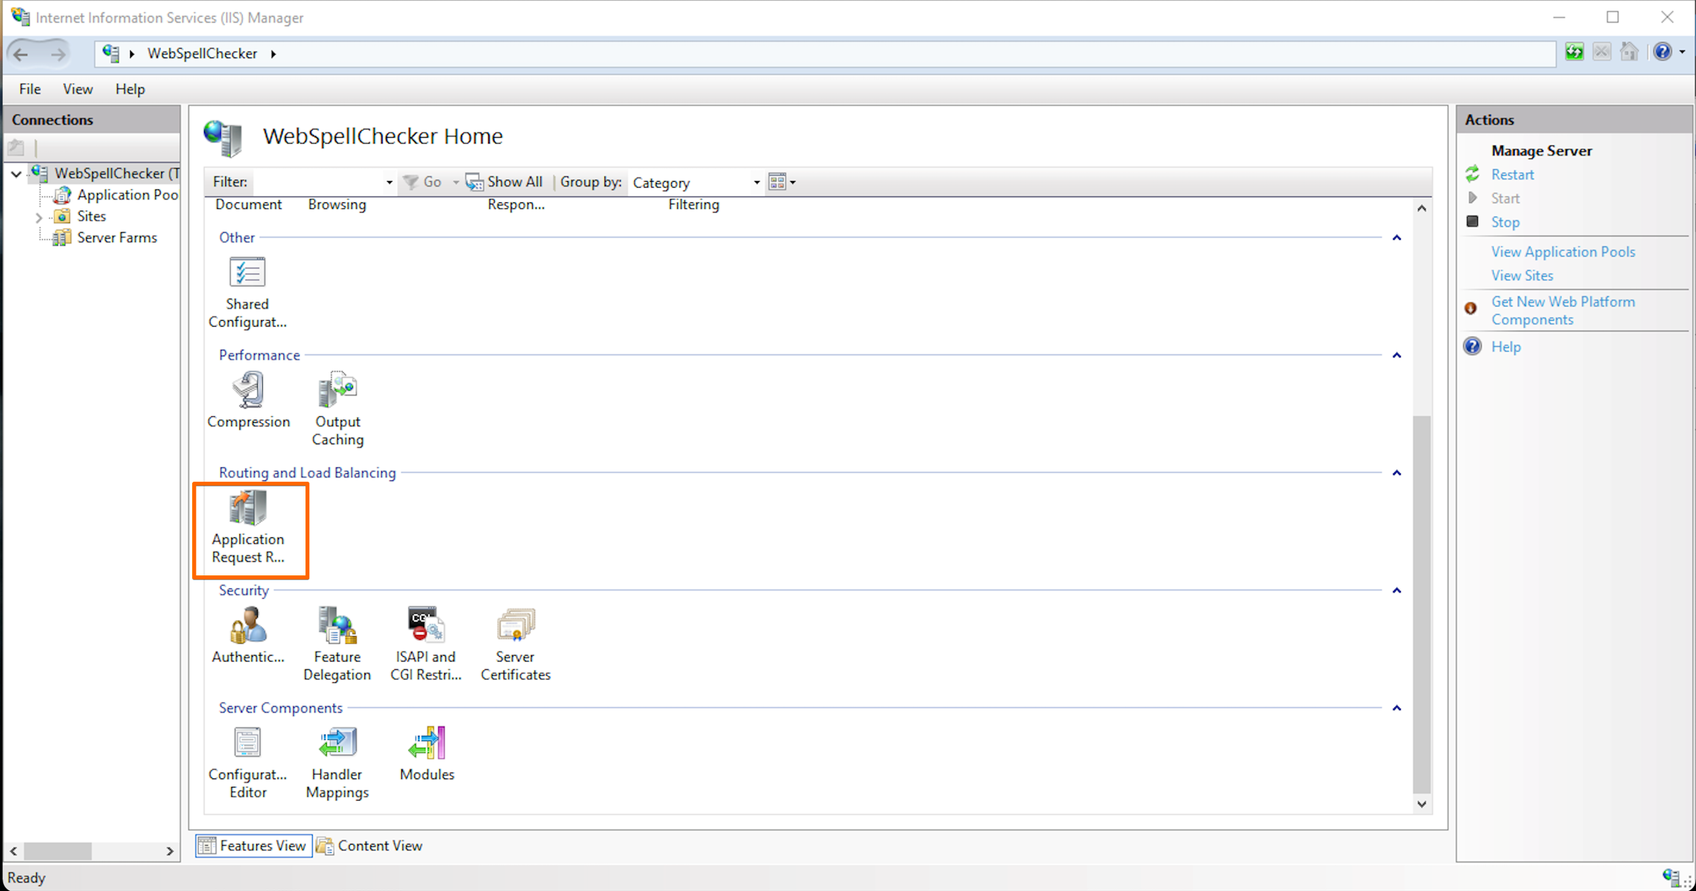Open Feature Delegation icon
Screen dimensions: 1696x891
(337, 627)
